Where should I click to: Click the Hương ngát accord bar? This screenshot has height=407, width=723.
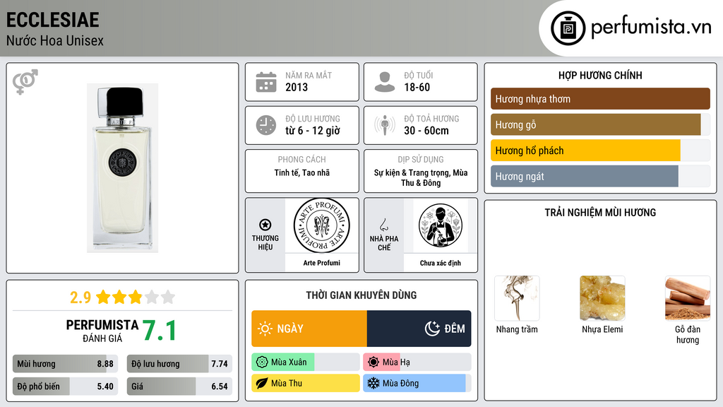600,176
